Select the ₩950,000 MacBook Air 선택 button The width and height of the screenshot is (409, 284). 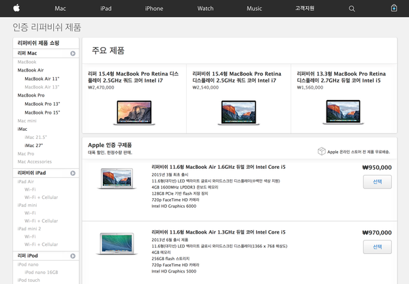[377, 182]
